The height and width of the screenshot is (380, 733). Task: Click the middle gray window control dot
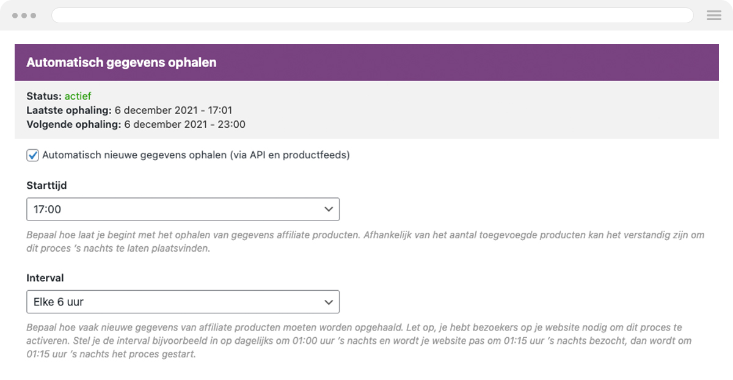tap(23, 15)
